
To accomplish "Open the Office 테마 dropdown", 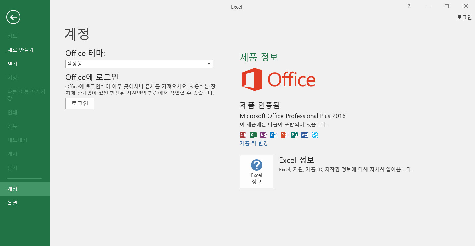I will tap(139, 64).
